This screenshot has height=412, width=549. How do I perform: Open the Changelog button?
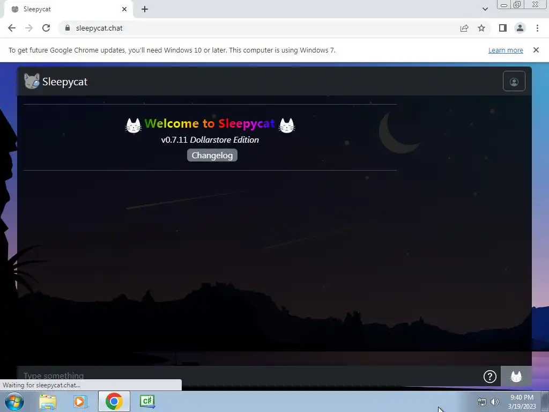tap(212, 155)
